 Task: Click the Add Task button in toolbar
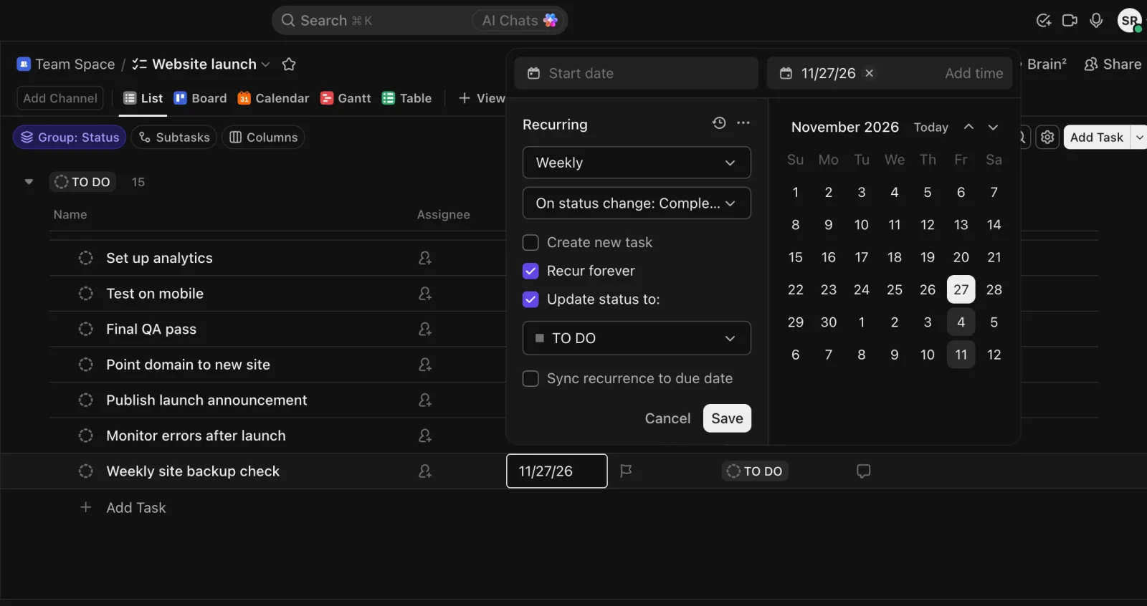coord(1097,137)
